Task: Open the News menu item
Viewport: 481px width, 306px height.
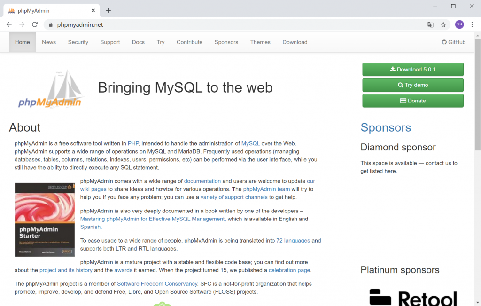Action: [49, 42]
